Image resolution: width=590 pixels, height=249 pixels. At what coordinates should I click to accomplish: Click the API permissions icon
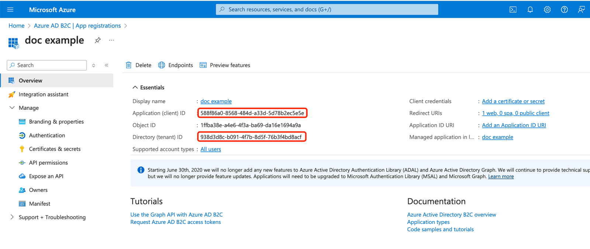click(22, 163)
